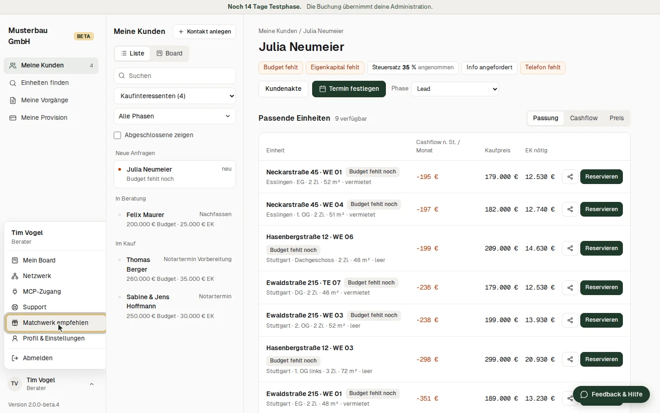Image resolution: width=660 pixels, height=413 pixels.
Task: Open MCP-Zugang menu entry
Action: 55,291
